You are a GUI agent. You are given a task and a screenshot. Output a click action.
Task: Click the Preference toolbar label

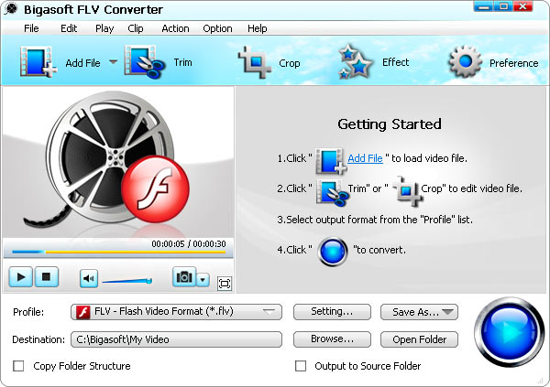pos(513,63)
